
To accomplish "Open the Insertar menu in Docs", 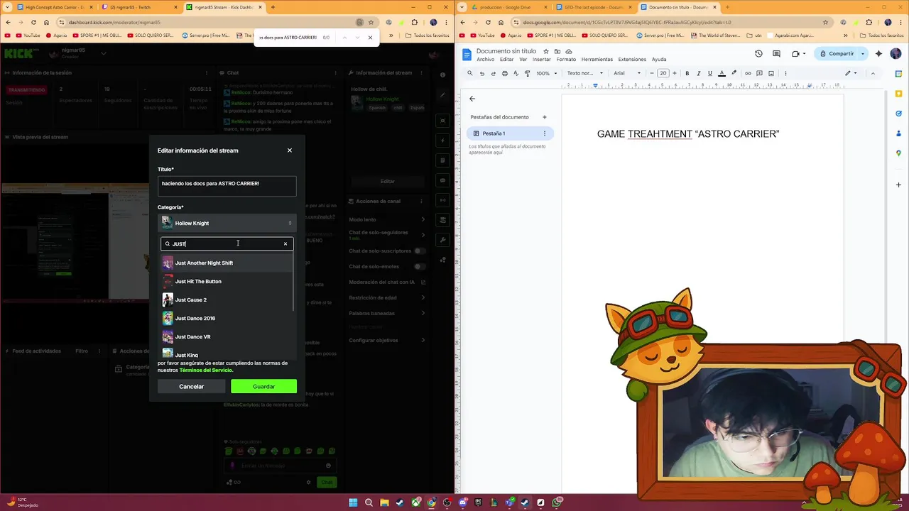I will pos(541,60).
